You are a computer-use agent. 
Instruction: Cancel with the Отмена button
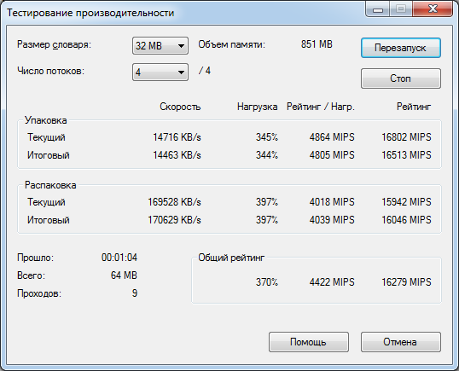pyautogui.click(x=401, y=342)
